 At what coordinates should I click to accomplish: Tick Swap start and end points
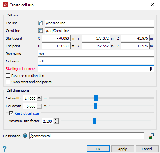point(8,82)
